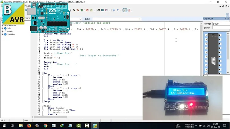Collapse the walk label fold marker
230x129 pixels.
point(42,106)
